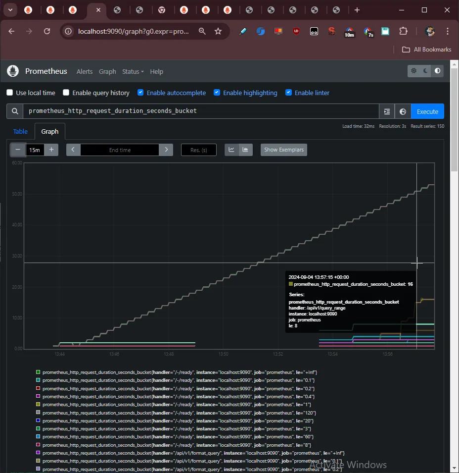Viewport: 459px width, 473px height.
Task: Open the metrics explorer globe icon
Action: point(403,111)
